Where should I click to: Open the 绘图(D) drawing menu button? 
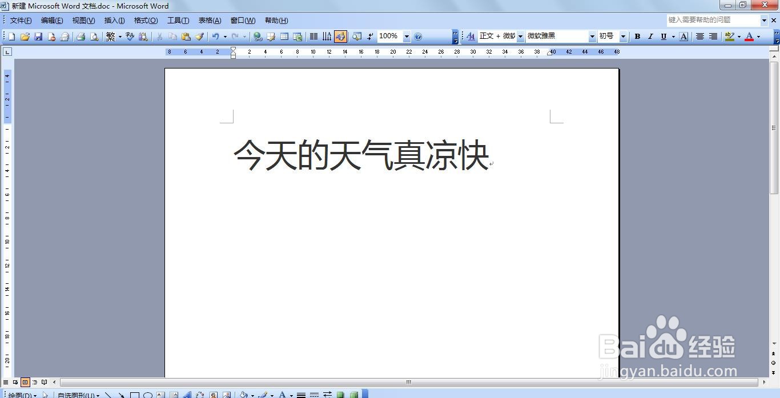[x=22, y=395]
